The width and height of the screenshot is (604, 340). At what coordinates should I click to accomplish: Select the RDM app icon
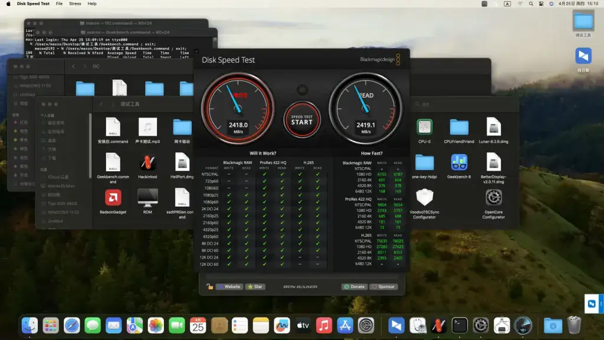[x=147, y=201]
